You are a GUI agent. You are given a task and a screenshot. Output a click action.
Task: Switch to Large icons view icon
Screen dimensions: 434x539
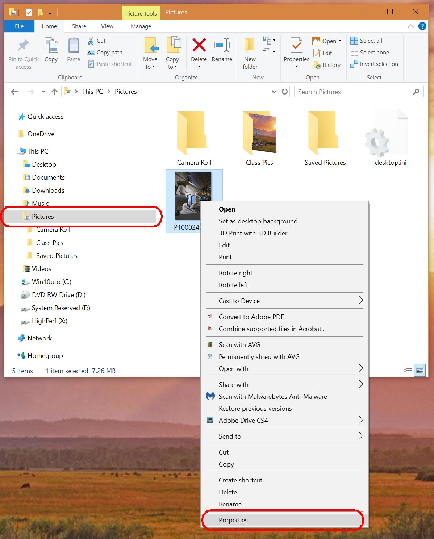420,370
